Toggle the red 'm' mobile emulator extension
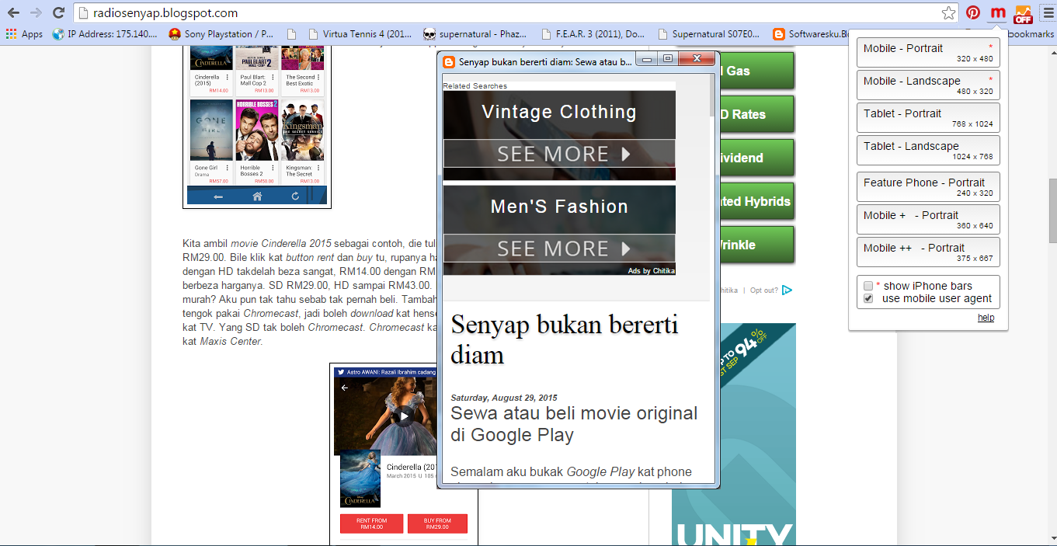This screenshot has height=546, width=1057. click(x=998, y=13)
